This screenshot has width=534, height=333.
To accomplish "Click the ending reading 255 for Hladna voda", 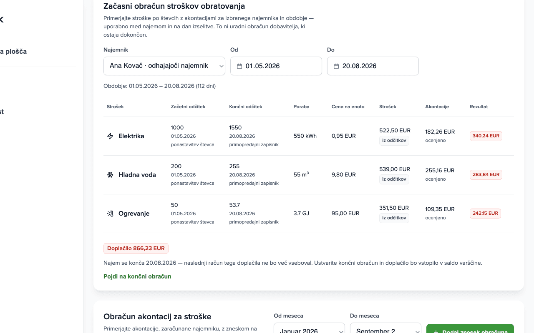I will click(234, 166).
